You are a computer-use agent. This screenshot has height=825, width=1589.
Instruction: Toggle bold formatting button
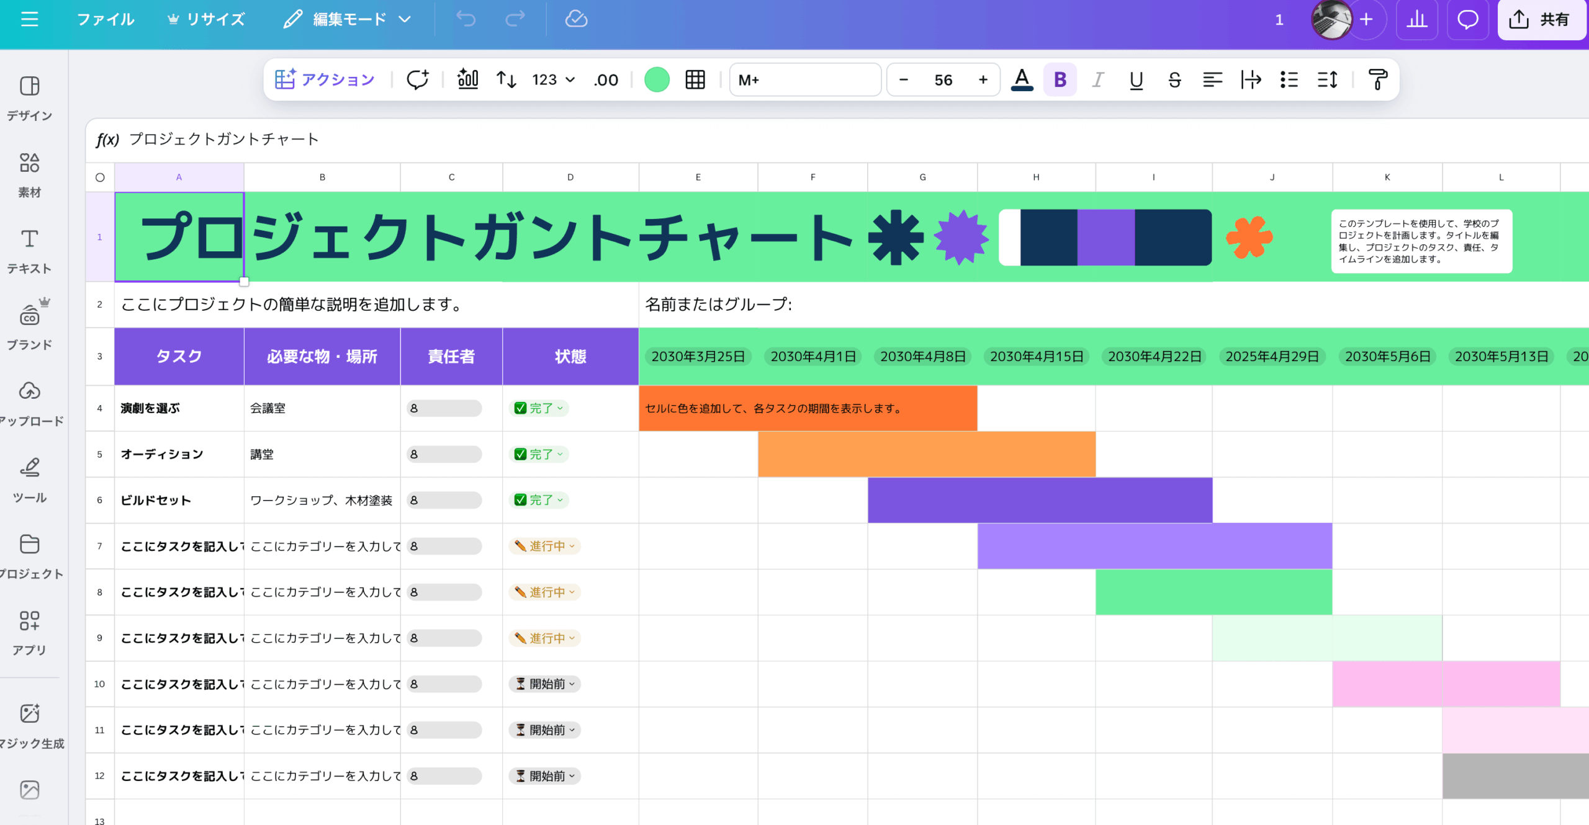pyautogui.click(x=1060, y=79)
